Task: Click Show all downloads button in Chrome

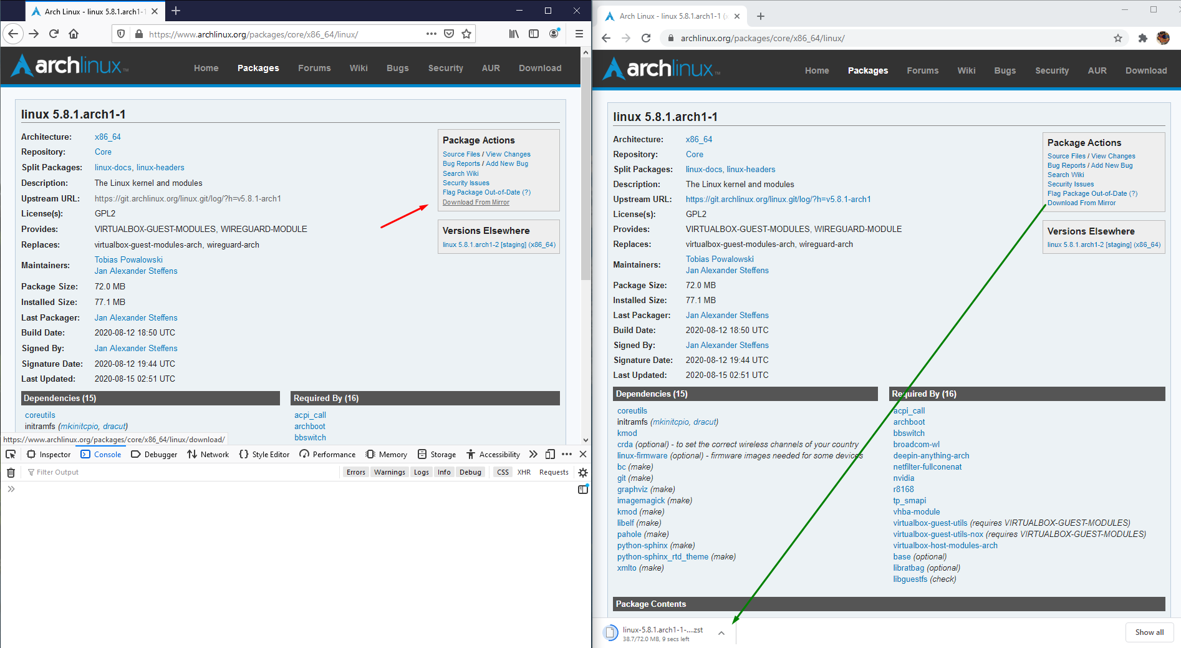Action: pos(1149,632)
